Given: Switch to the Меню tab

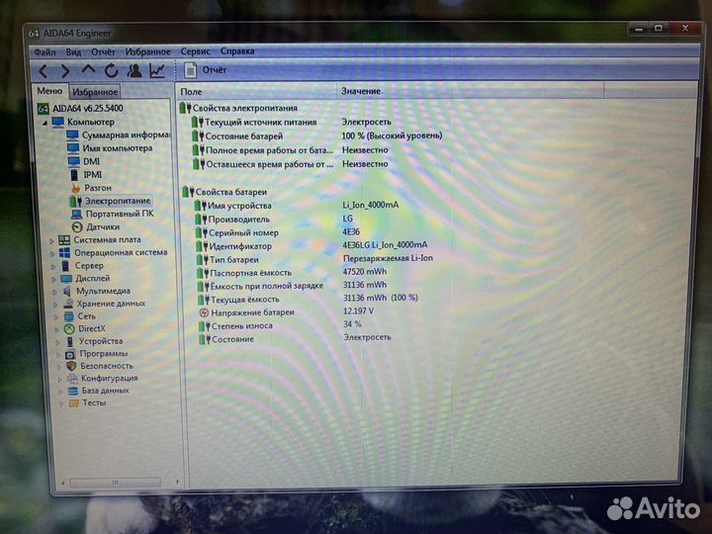Looking at the screenshot, I should 49,91.
